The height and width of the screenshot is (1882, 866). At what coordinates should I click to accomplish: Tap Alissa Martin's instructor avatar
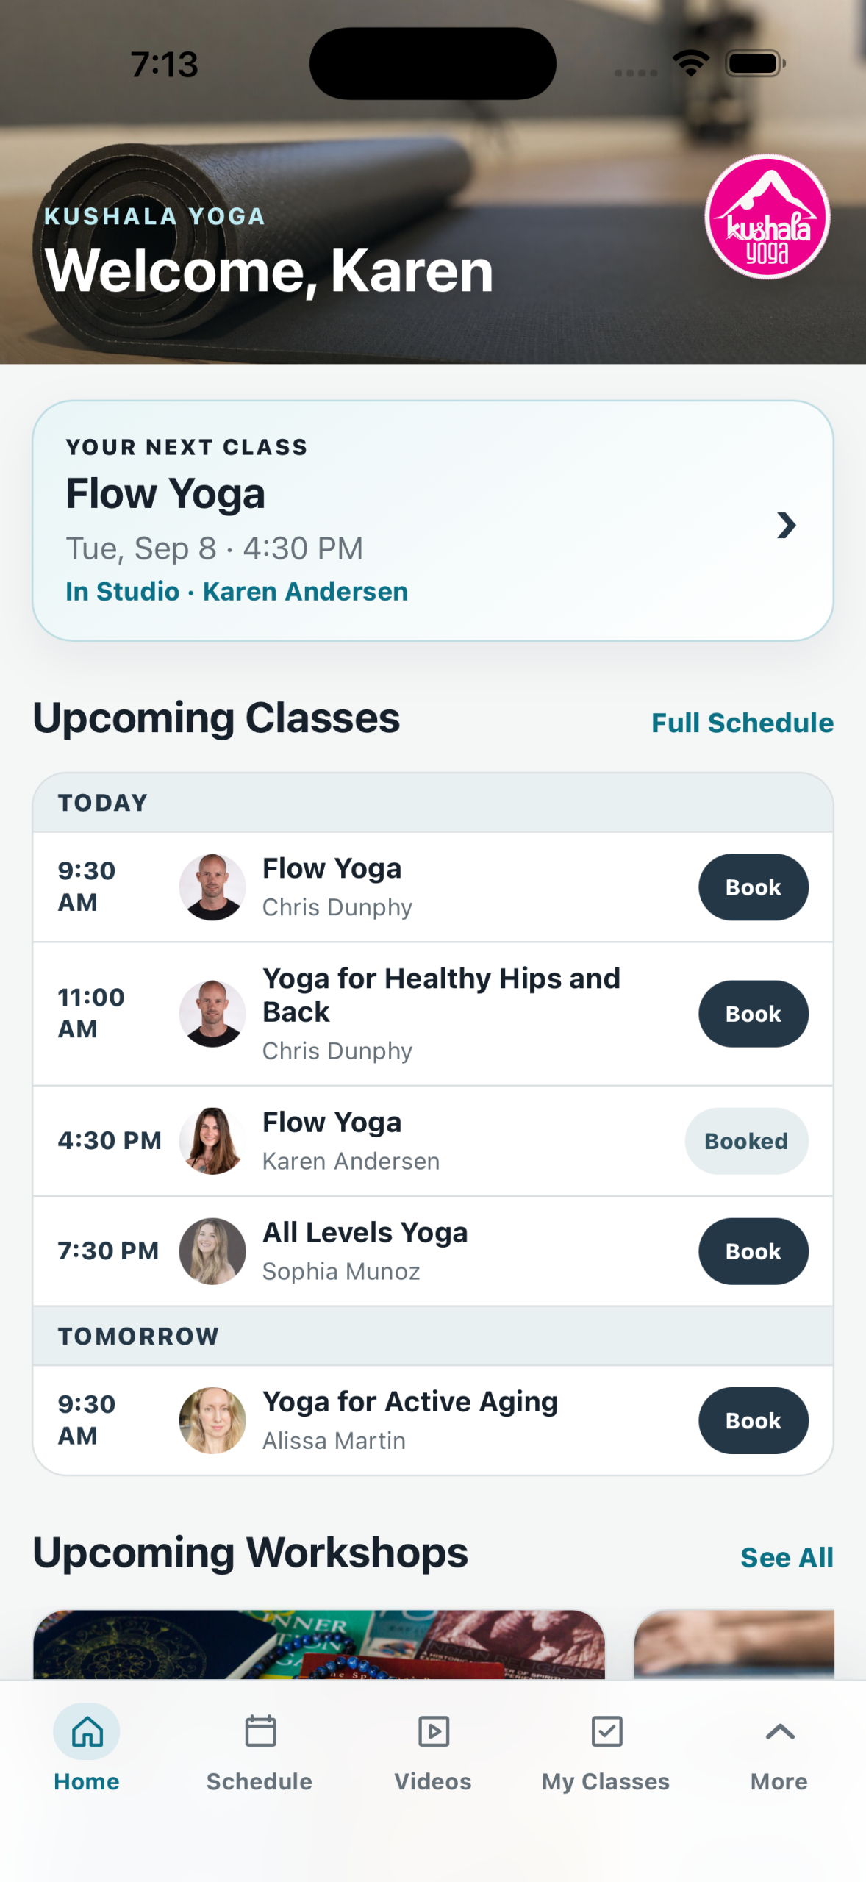(x=212, y=1420)
